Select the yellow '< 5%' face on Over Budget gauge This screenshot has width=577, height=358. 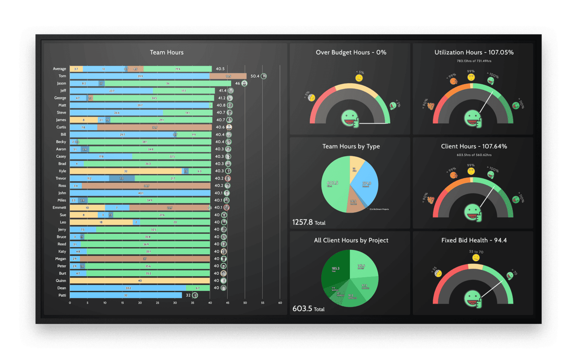pyautogui.click(x=359, y=78)
